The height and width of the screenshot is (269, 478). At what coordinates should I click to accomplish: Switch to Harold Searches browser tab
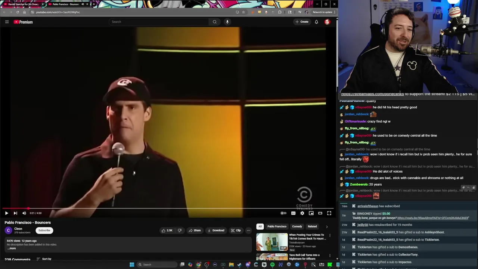23,4
